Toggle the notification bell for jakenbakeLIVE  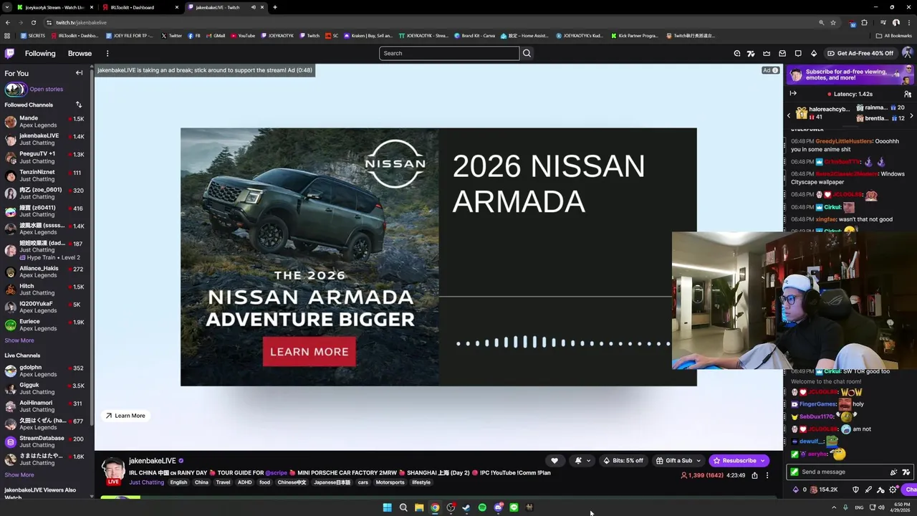pyautogui.click(x=578, y=461)
